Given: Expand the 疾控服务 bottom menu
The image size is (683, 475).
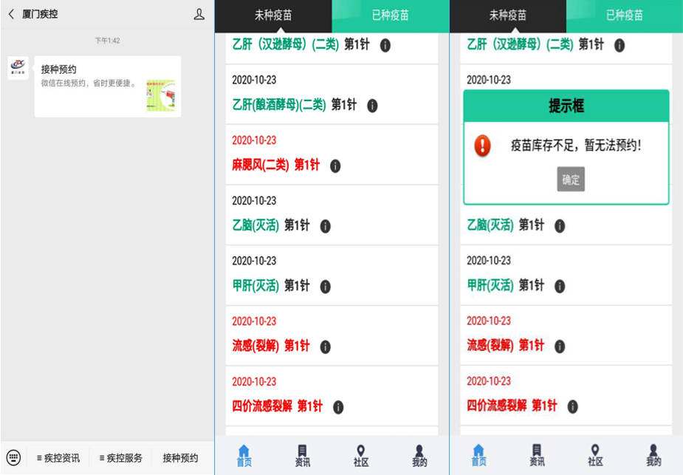Looking at the screenshot, I should coord(121,458).
